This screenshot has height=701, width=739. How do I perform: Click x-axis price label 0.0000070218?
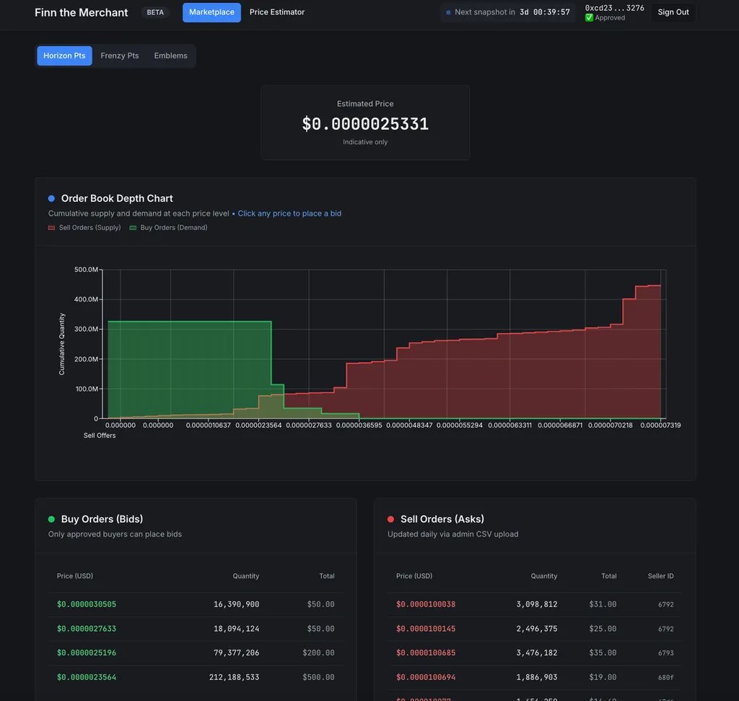coord(611,426)
